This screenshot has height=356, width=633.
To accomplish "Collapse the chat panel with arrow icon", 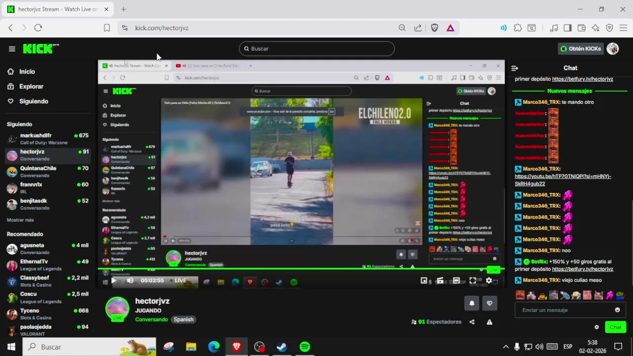I will tap(515, 68).
